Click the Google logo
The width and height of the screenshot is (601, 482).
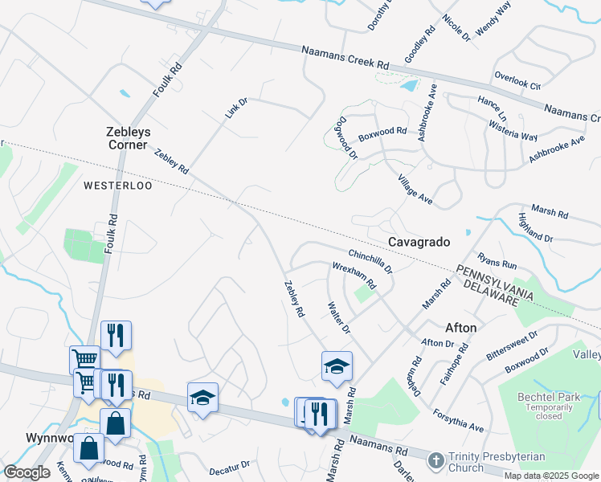[27, 472]
